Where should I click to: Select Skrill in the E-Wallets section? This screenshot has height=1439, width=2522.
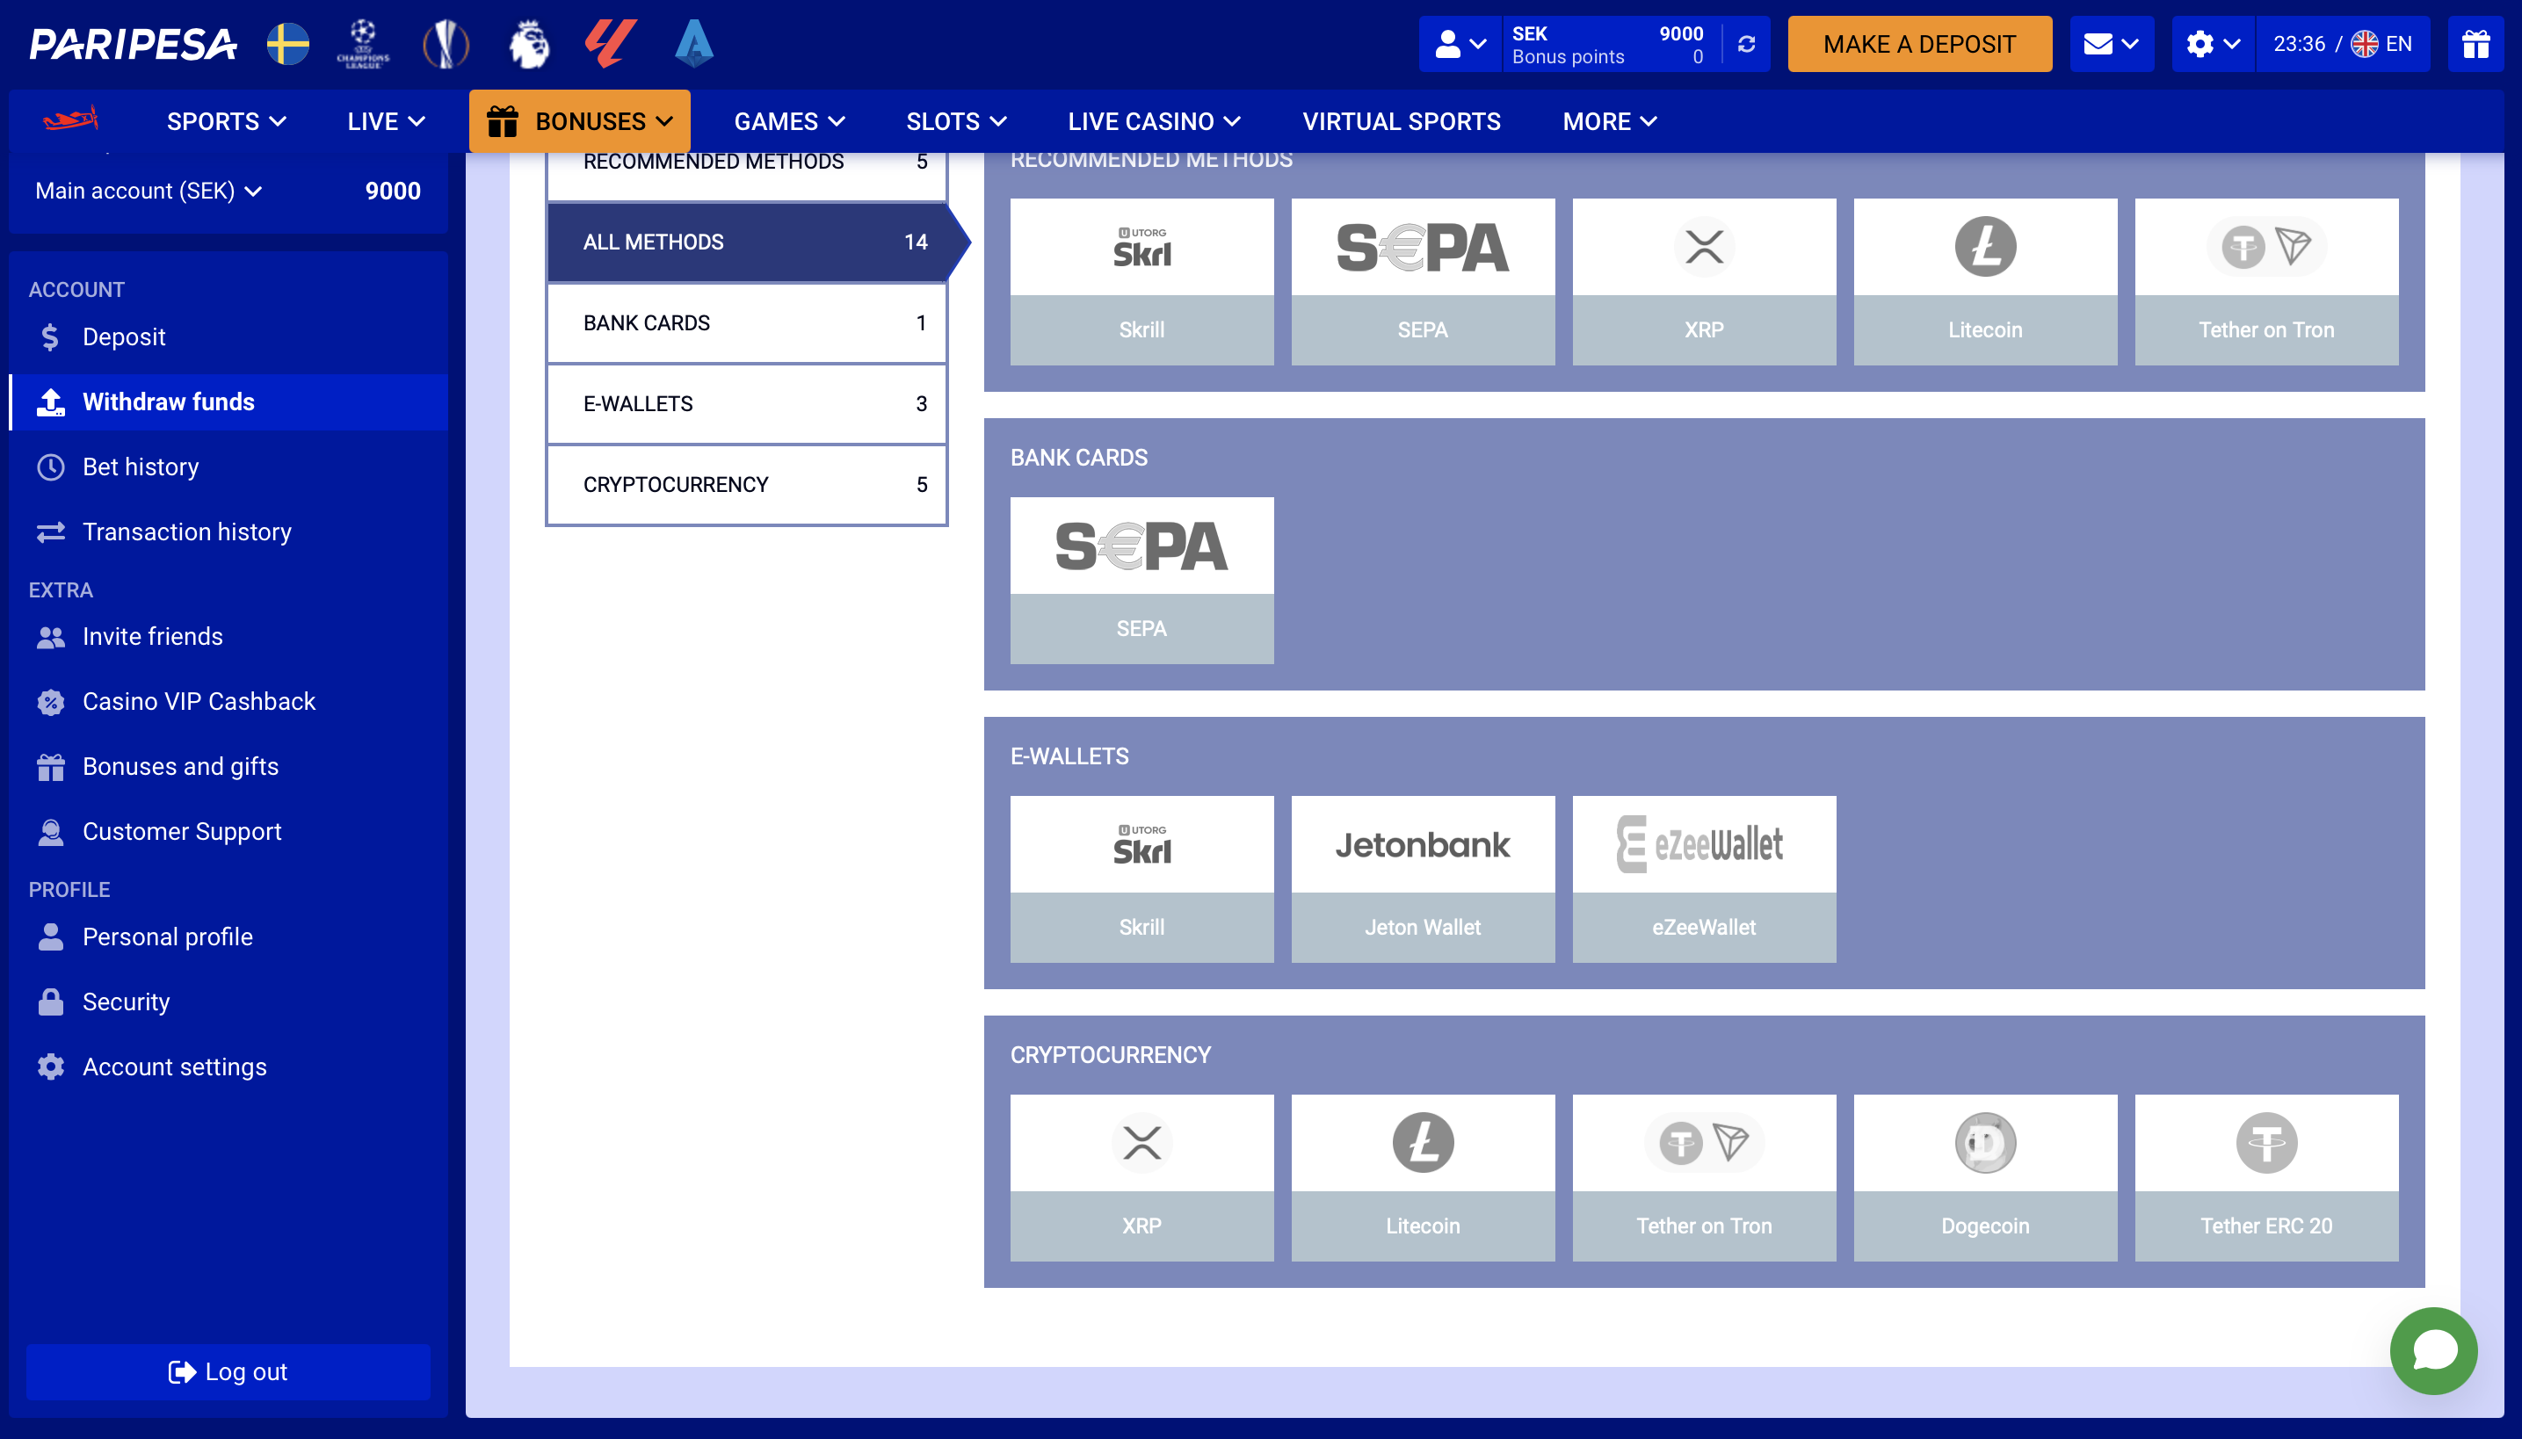1141,879
